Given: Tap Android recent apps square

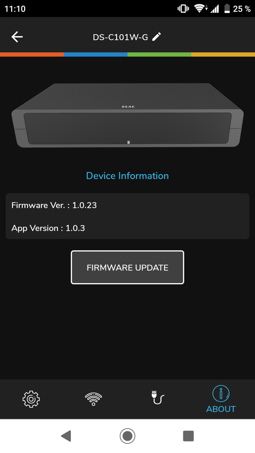Looking at the screenshot, I should coord(189,436).
